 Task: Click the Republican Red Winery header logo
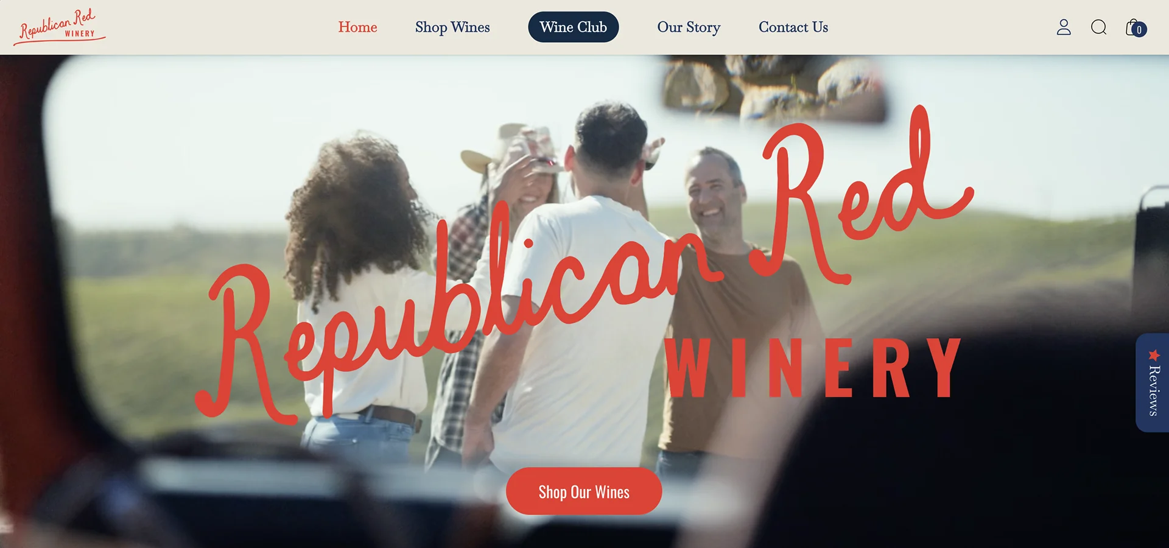(x=59, y=27)
